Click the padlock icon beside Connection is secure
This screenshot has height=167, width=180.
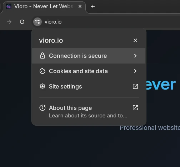[42, 56]
